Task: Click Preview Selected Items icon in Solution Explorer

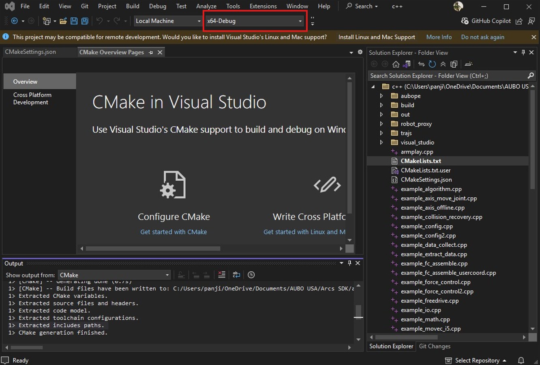Action: (469, 64)
